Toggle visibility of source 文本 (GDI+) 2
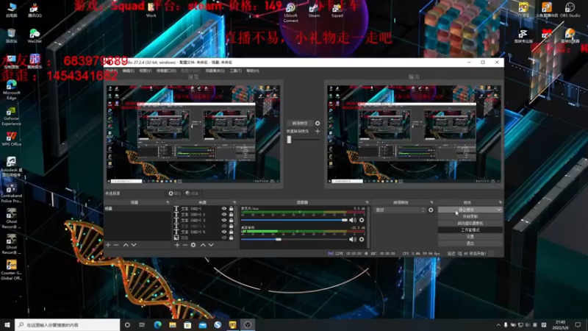The image size is (588, 331). pos(224,215)
